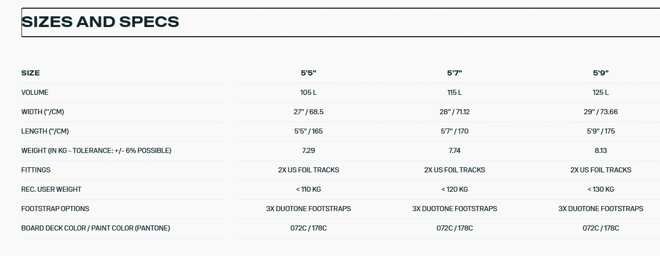This screenshot has height=256, width=660.
Task: Click the WIDTH ("/CM) row label
Action: 42,112
